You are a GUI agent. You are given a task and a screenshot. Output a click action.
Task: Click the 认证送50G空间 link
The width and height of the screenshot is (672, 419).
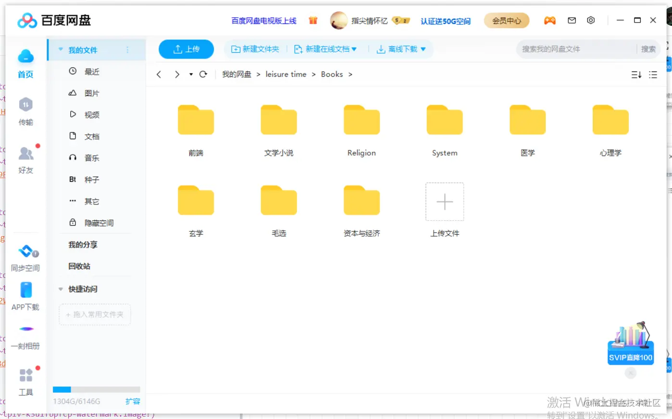(x=446, y=21)
